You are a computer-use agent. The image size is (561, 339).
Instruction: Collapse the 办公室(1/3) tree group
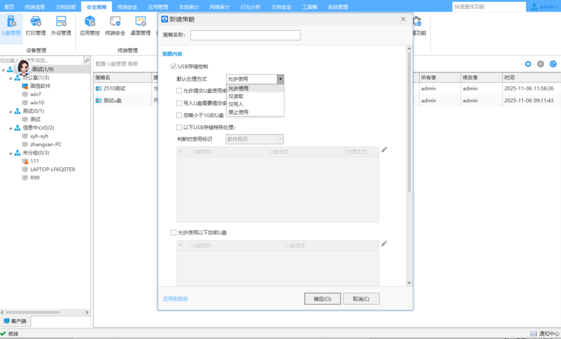[10, 78]
